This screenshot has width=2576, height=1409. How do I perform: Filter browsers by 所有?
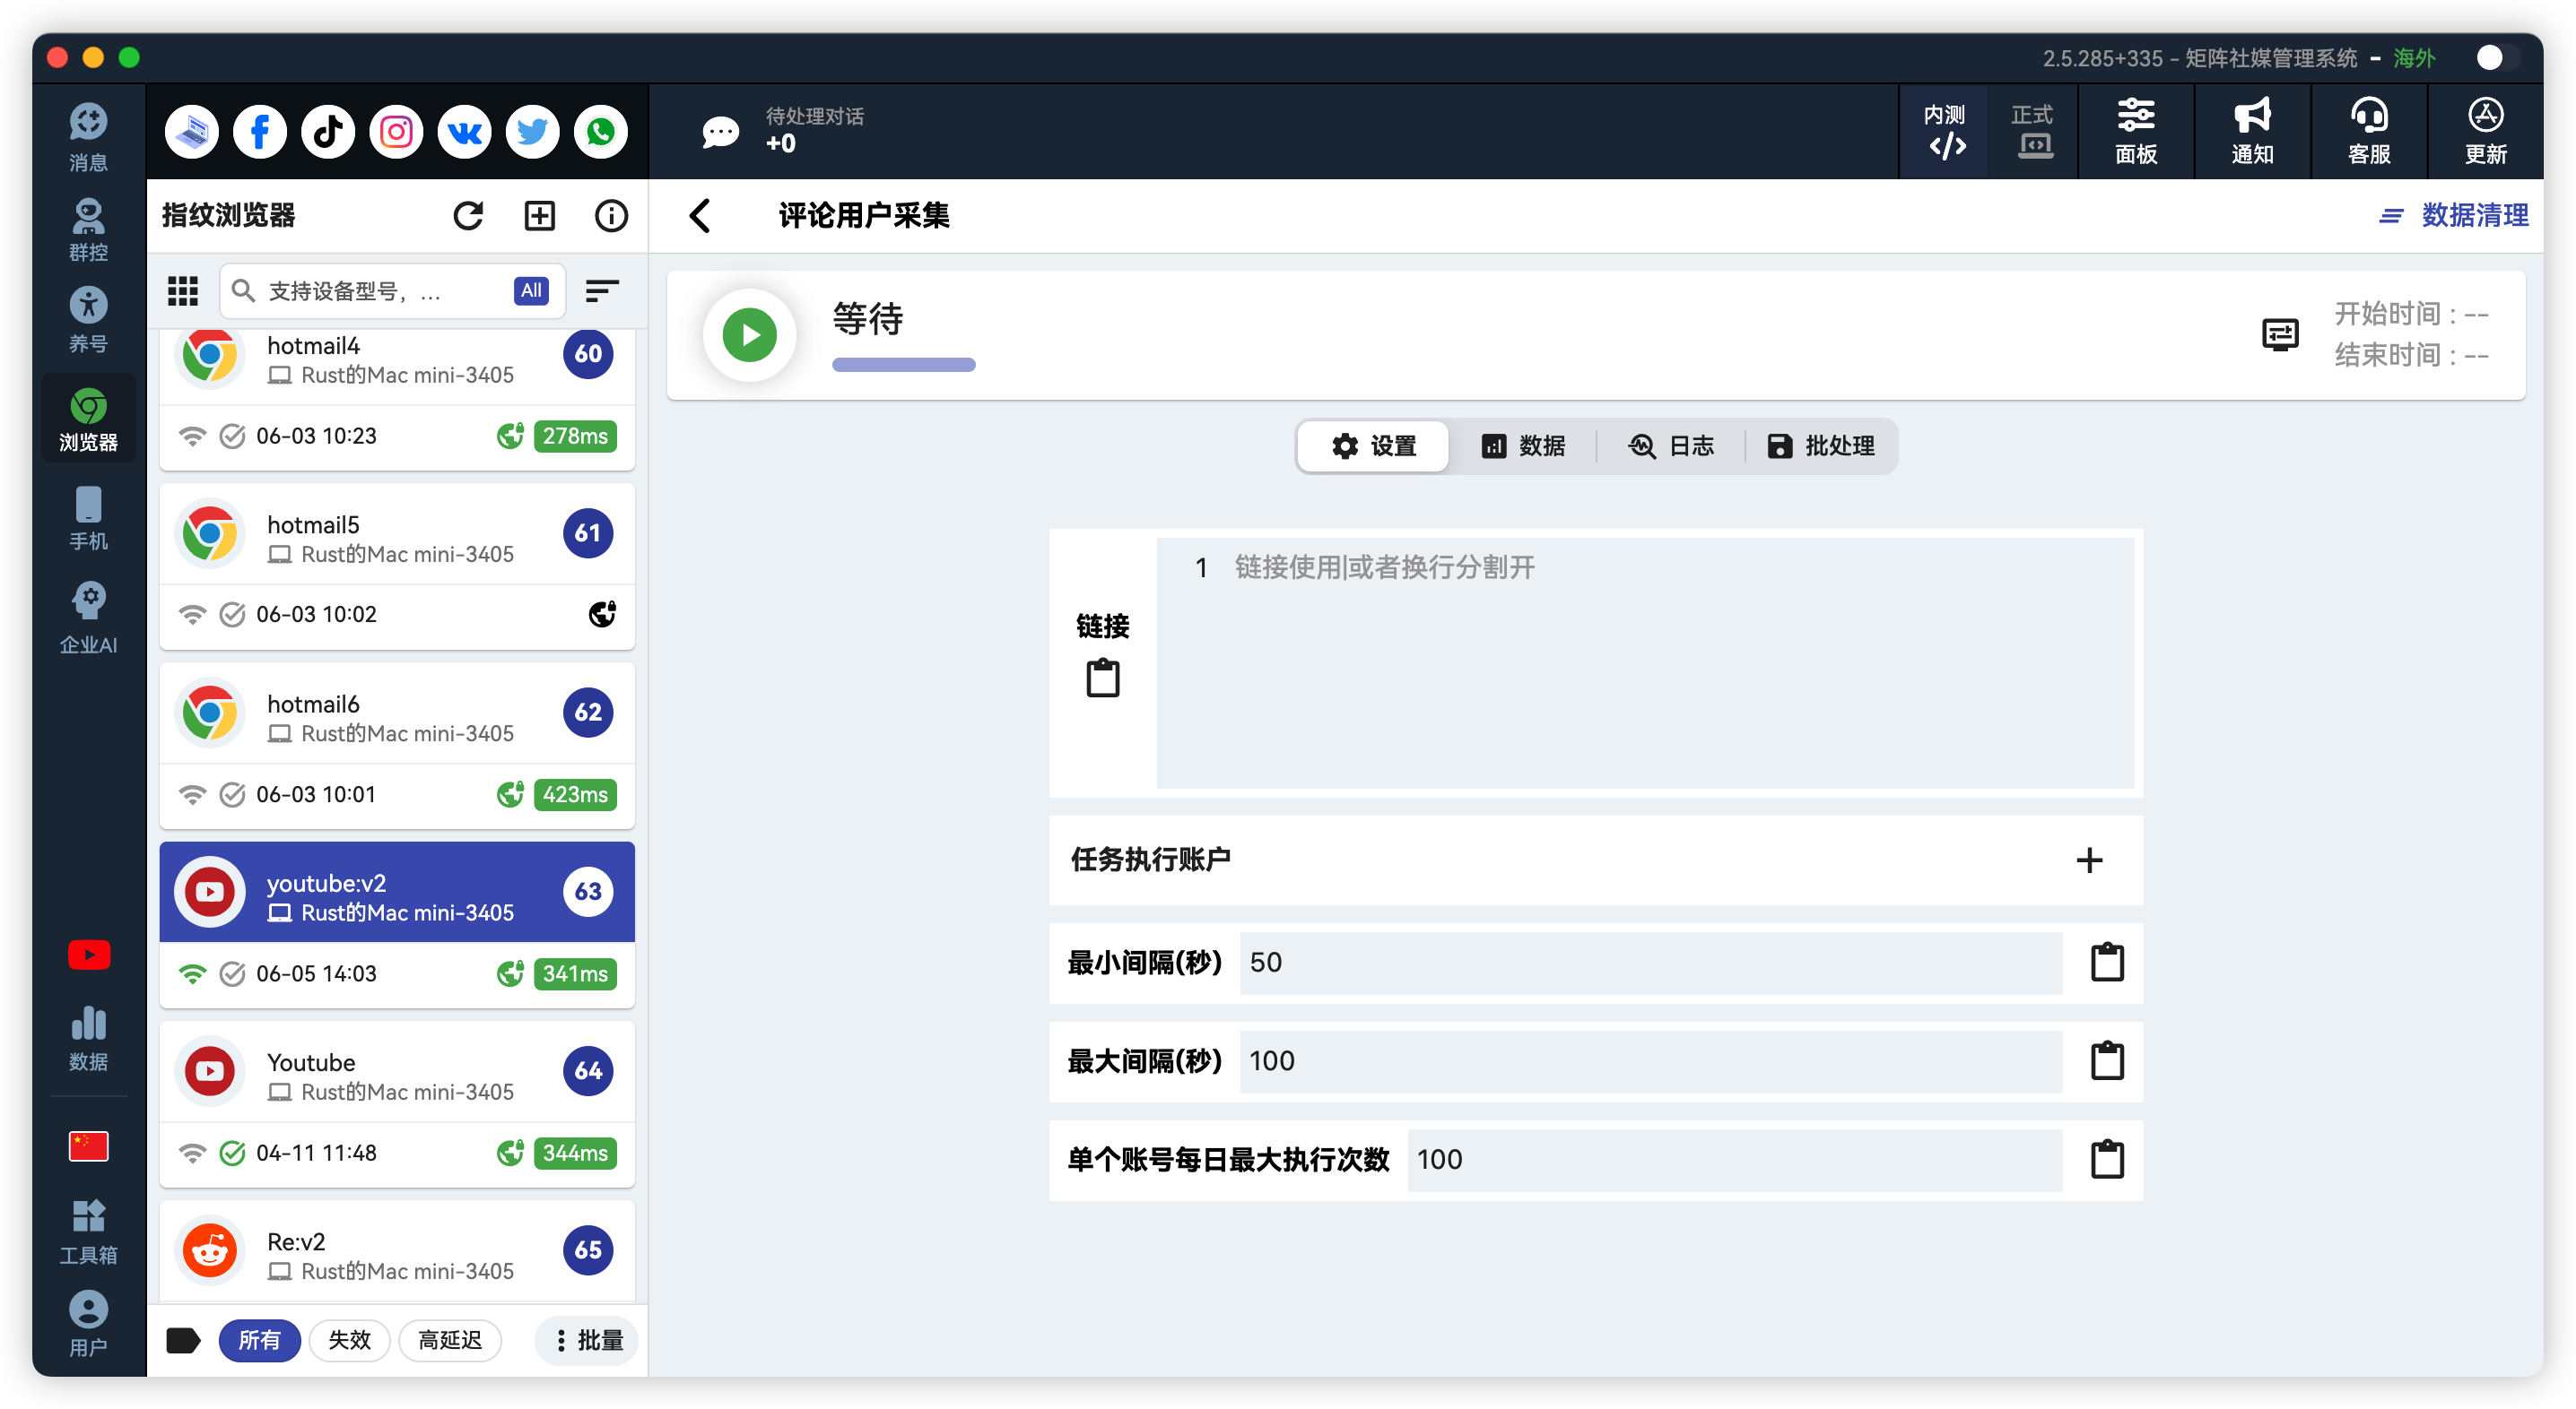coord(259,1339)
